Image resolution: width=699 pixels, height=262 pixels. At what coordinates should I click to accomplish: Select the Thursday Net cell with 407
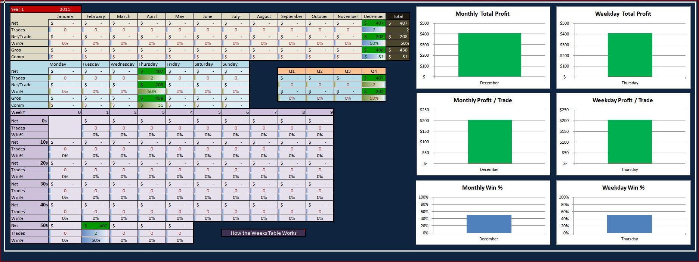[x=152, y=71]
